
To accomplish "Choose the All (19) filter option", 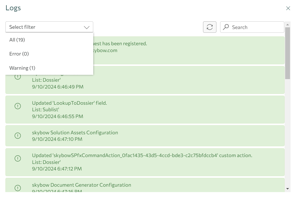I will coord(17,40).
